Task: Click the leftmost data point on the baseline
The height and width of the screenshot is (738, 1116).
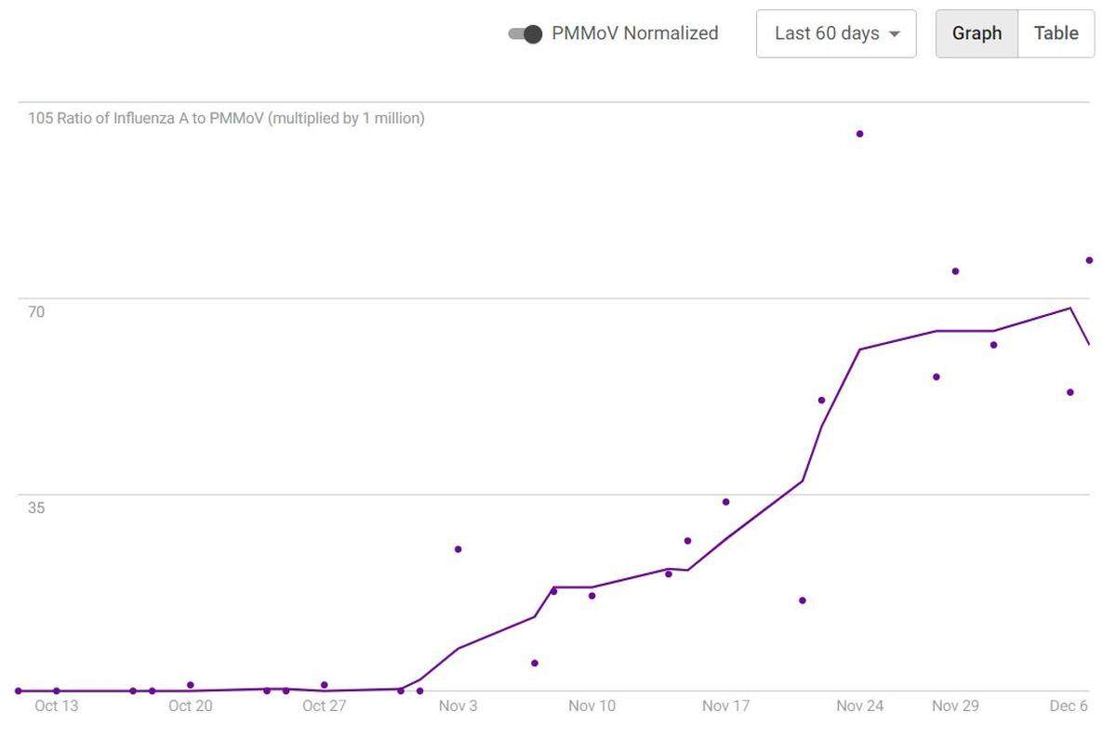Action: pos(18,691)
